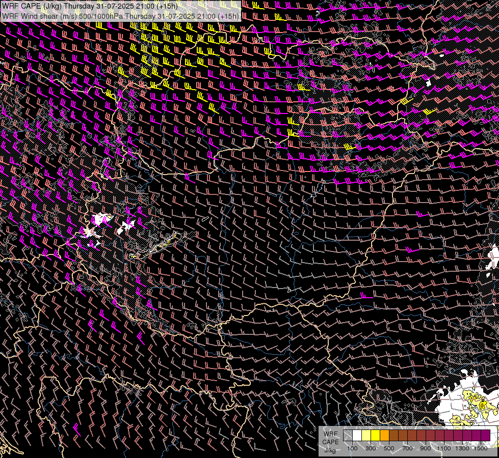Click the WRF CAPE title line at top
The image size is (499, 458).
[x=90, y=6]
